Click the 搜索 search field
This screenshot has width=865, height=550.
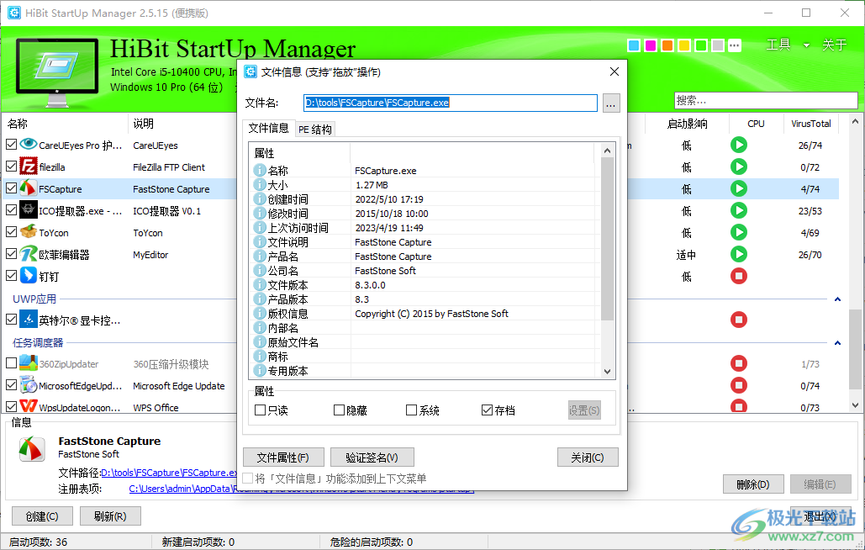766,100
